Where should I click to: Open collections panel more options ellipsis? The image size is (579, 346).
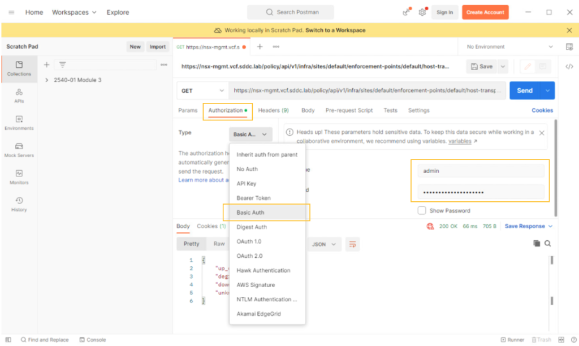164,64
